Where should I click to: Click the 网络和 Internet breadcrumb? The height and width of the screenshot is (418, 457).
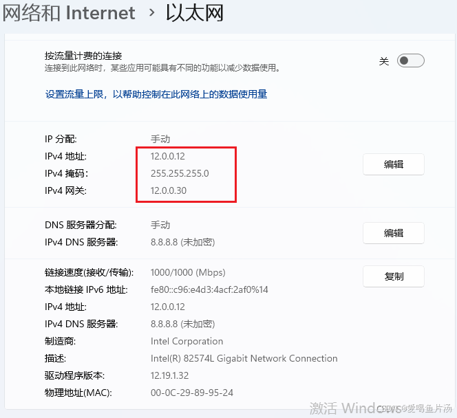click(x=69, y=13)
